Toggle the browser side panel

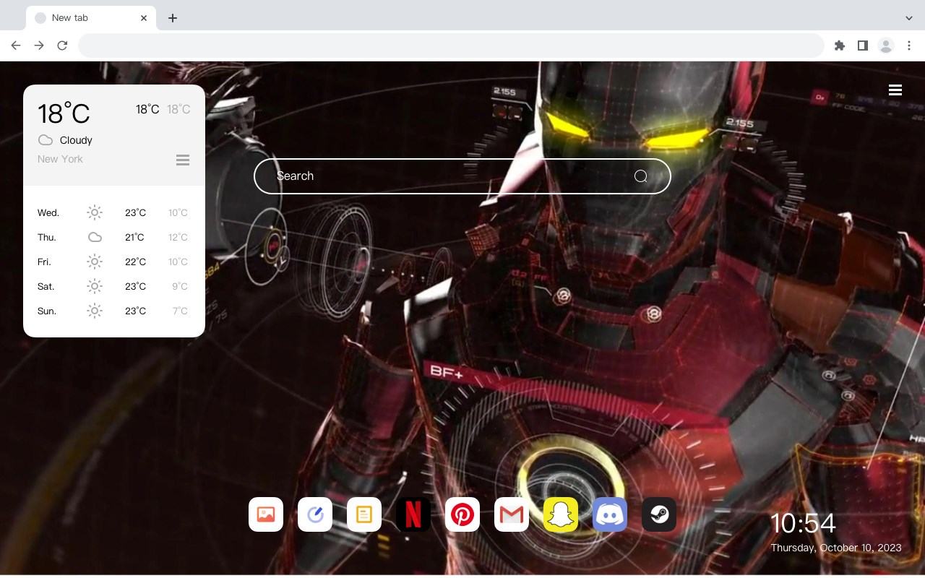point(862,46)
